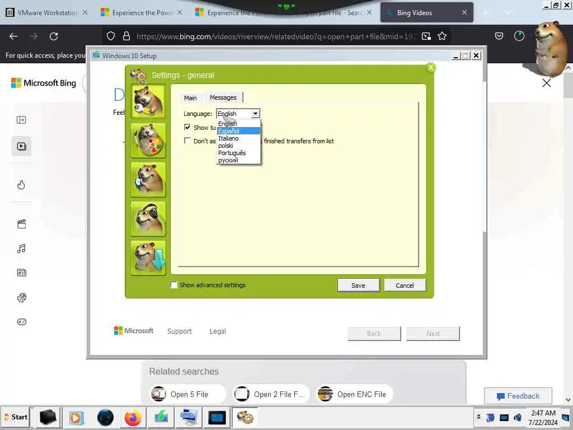This screenshot has height=430, width=573.
Task: Click the Firefox account circle icon
Action: (x=519, y=36)
